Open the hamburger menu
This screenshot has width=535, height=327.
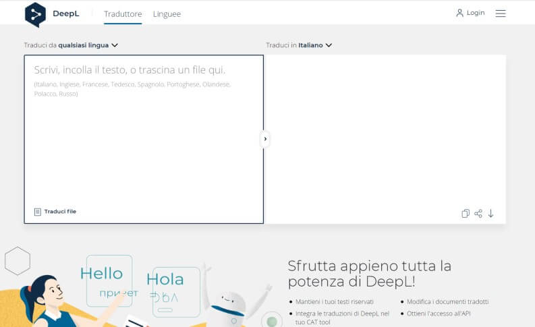501,13
